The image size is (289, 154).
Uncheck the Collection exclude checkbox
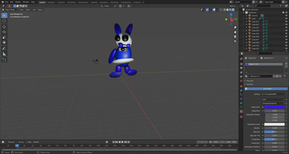pos(283,12)
